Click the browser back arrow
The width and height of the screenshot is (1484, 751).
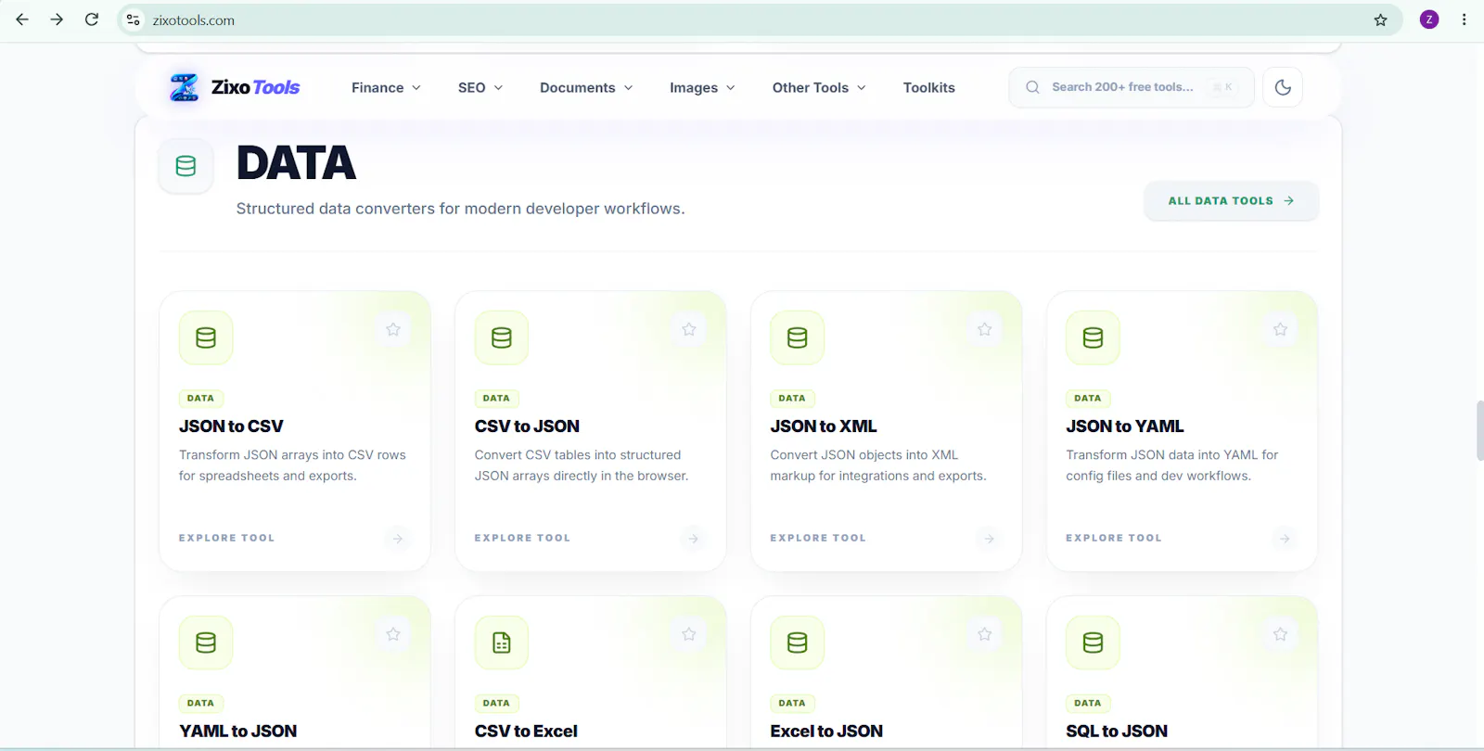(22, 19)
